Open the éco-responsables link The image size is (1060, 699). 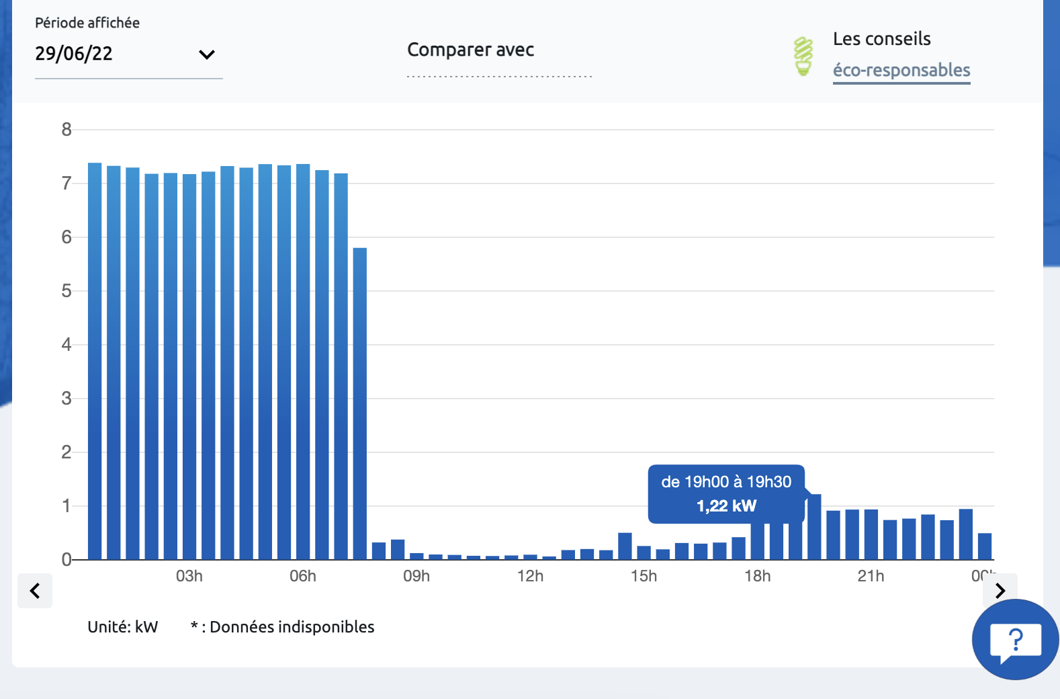point(901,71)
